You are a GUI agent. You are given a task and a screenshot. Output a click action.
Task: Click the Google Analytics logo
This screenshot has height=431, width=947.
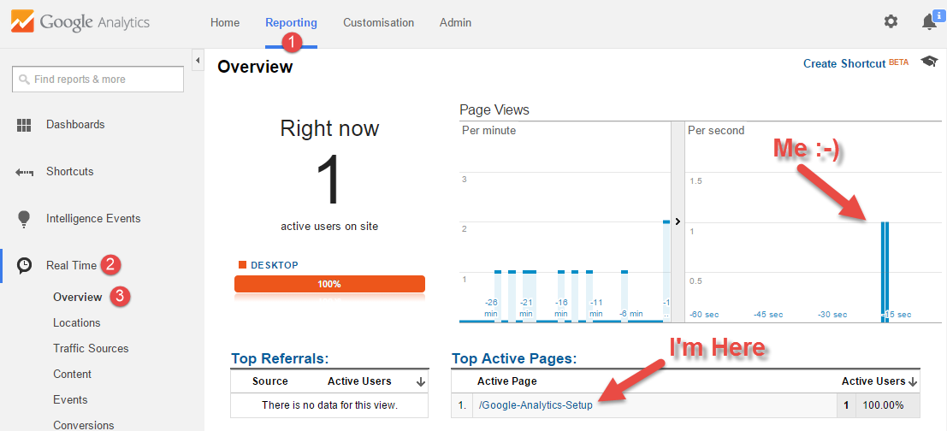click(79, 23)
